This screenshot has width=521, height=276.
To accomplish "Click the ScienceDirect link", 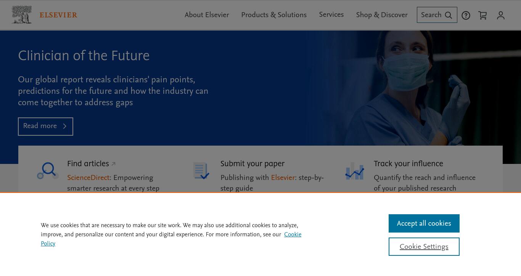I will (x=88, y=178).
